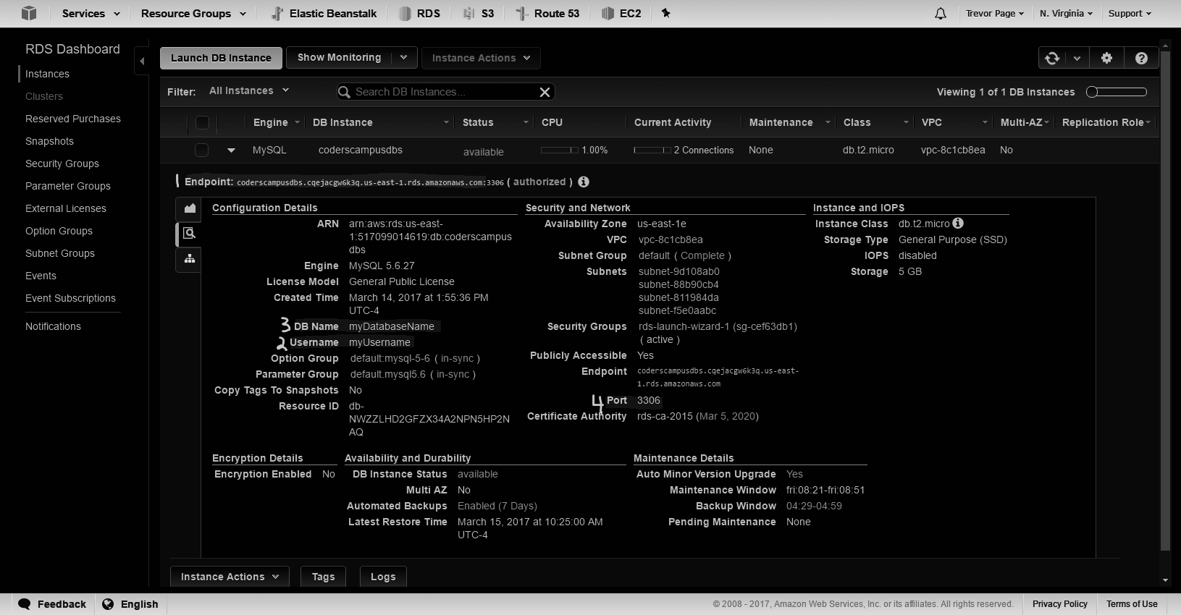
Task: Click the Tags button
Action: pyautogui.click(x=323, y=577)
